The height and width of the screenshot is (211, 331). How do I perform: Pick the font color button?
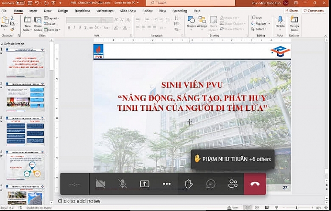pos(125,28)
